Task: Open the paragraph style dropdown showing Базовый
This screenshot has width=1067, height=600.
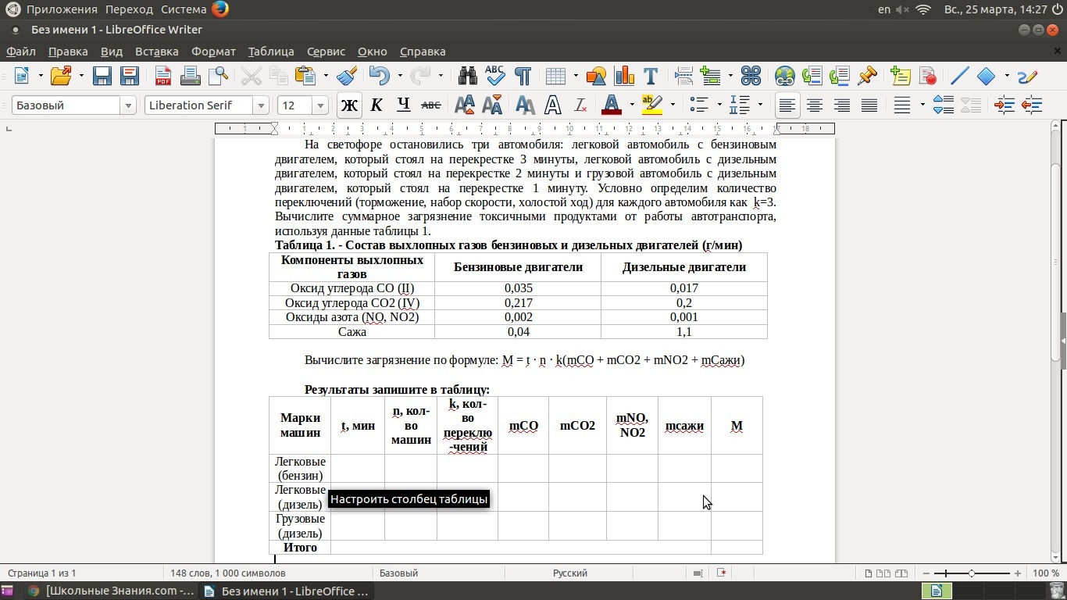Action: click(x=128, y=105)
